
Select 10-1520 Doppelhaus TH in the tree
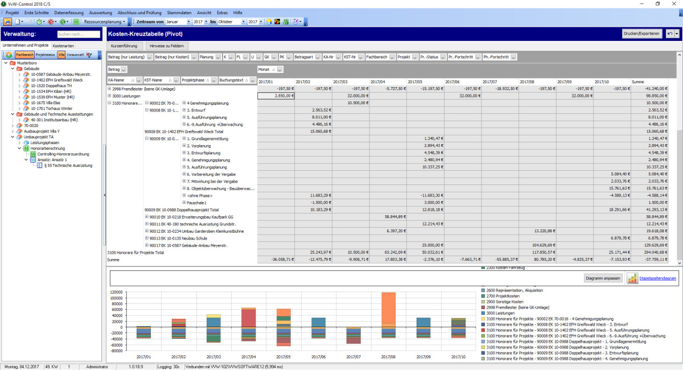click(x=52, y=85)
